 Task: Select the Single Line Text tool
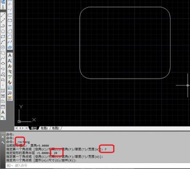[x=10, y=61]
